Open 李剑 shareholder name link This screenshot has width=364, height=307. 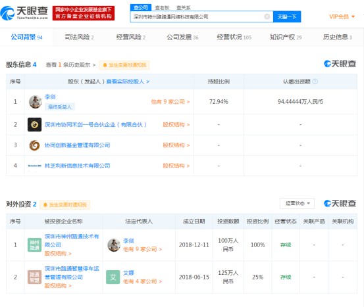tap(50, 97)
